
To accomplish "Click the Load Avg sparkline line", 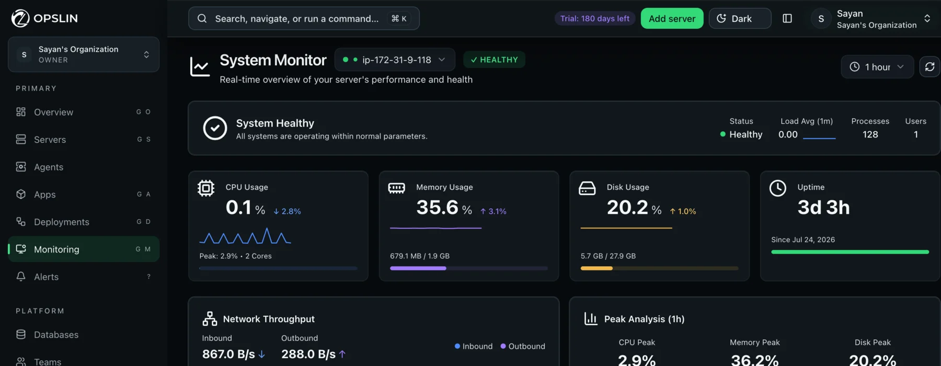I will [819, 138].
